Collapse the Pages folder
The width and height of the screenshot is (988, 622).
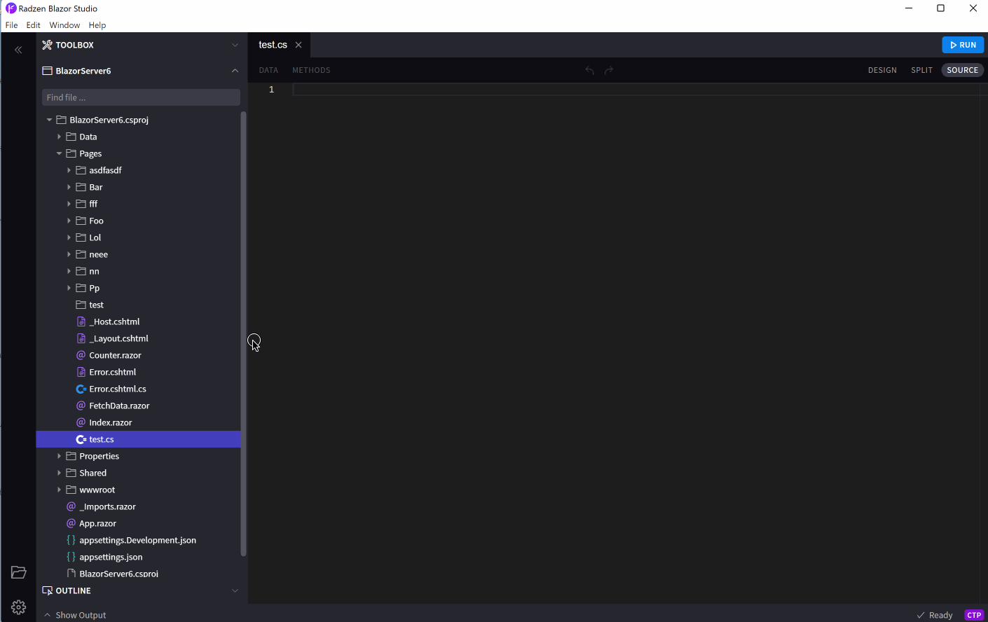point(59,153)
